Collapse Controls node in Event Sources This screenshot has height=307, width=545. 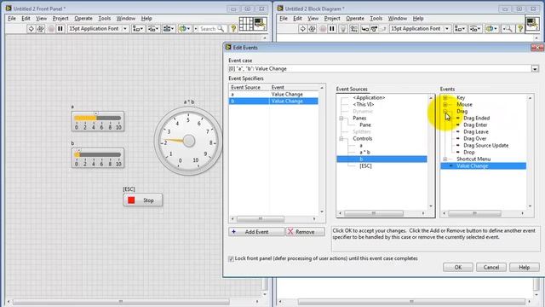click(x=341, y=138)
